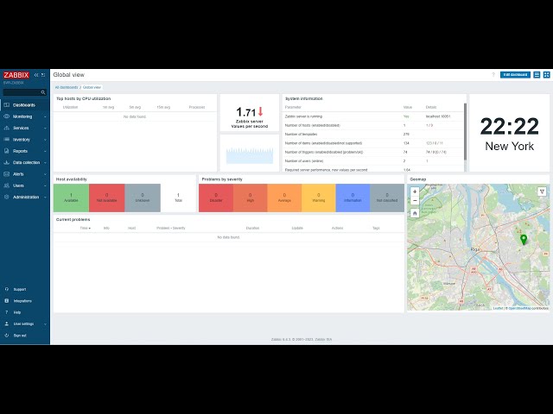Click the Total host count tile
Screen dimensions: 553x414
click(178, 198)
